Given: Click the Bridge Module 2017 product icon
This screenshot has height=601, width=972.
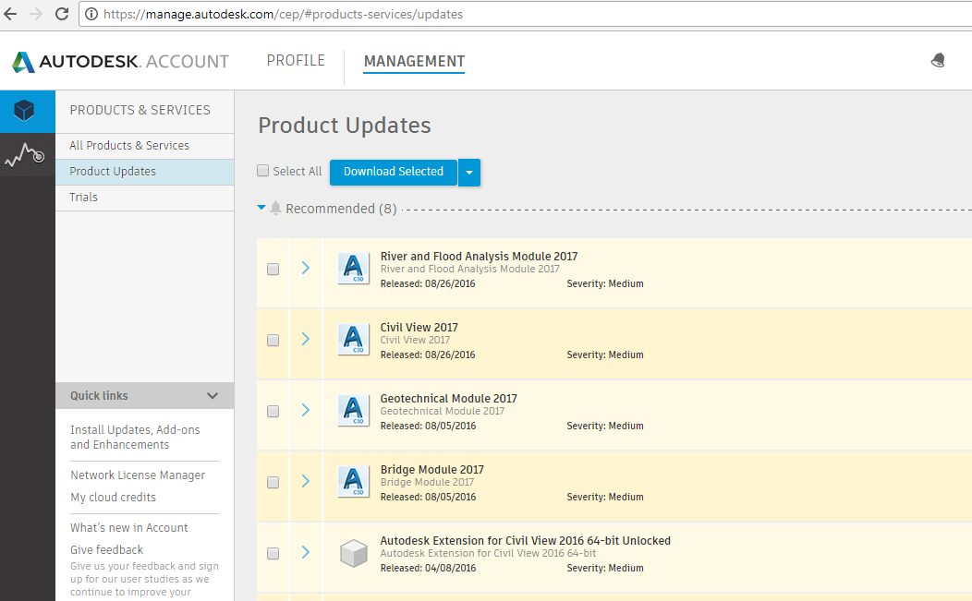Looking at the screenshot, I should (353, 482).
